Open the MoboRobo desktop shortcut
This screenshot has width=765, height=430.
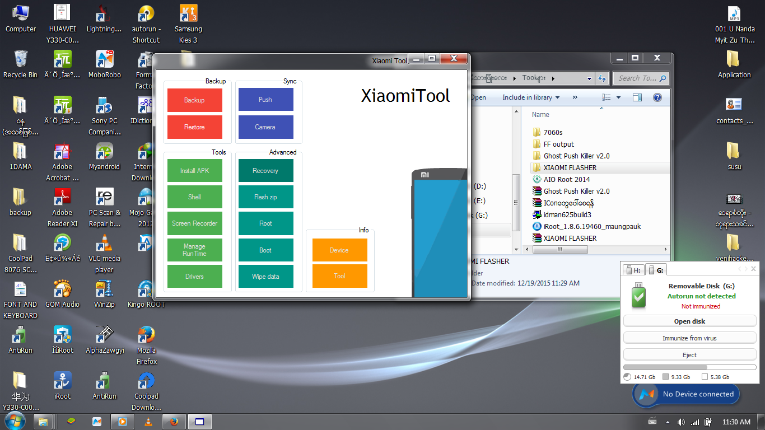click(105, 64)
